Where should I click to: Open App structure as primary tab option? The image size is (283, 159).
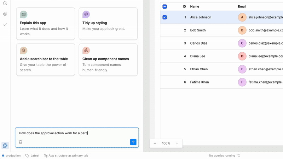click(x=66, y=155)
